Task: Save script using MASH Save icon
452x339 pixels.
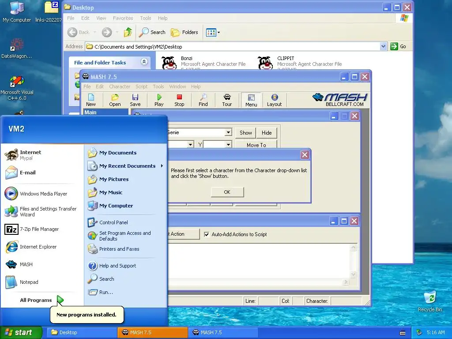Action: tap(135, 100)
